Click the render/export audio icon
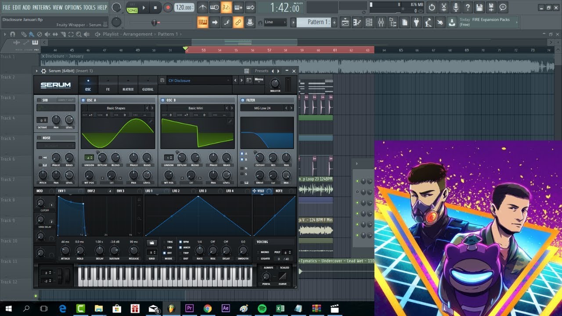Screen dimensions: 562x316 [491, 7]
